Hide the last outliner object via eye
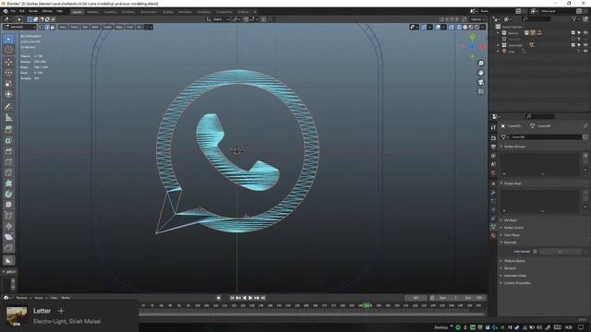Screen dimensions: 591x332 (585, 51)
